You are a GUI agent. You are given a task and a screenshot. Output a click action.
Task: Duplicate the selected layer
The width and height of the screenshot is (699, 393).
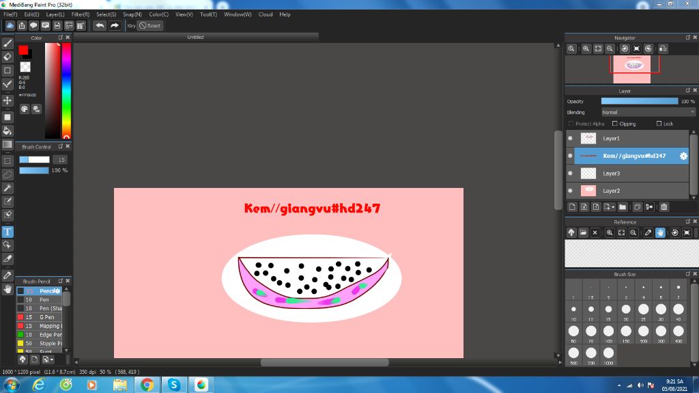point(637,207)
